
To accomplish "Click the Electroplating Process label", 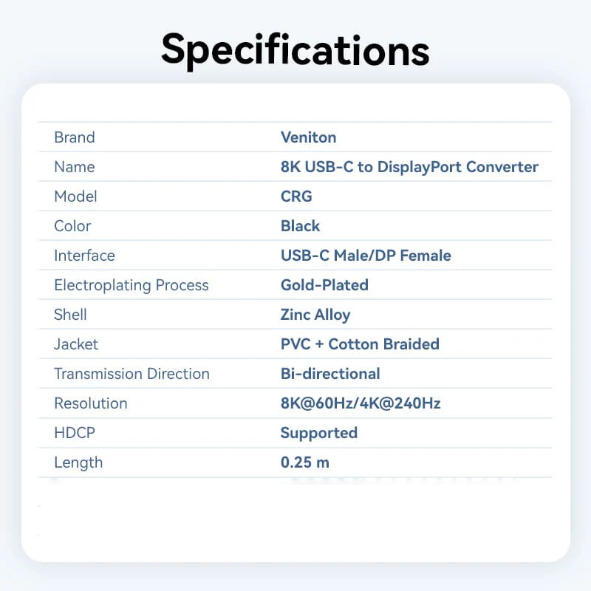I will tap(131, 285).
